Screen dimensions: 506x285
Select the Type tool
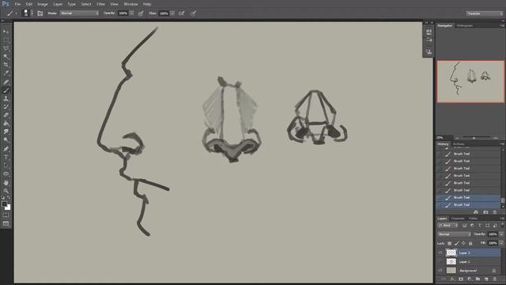[6, 158]
